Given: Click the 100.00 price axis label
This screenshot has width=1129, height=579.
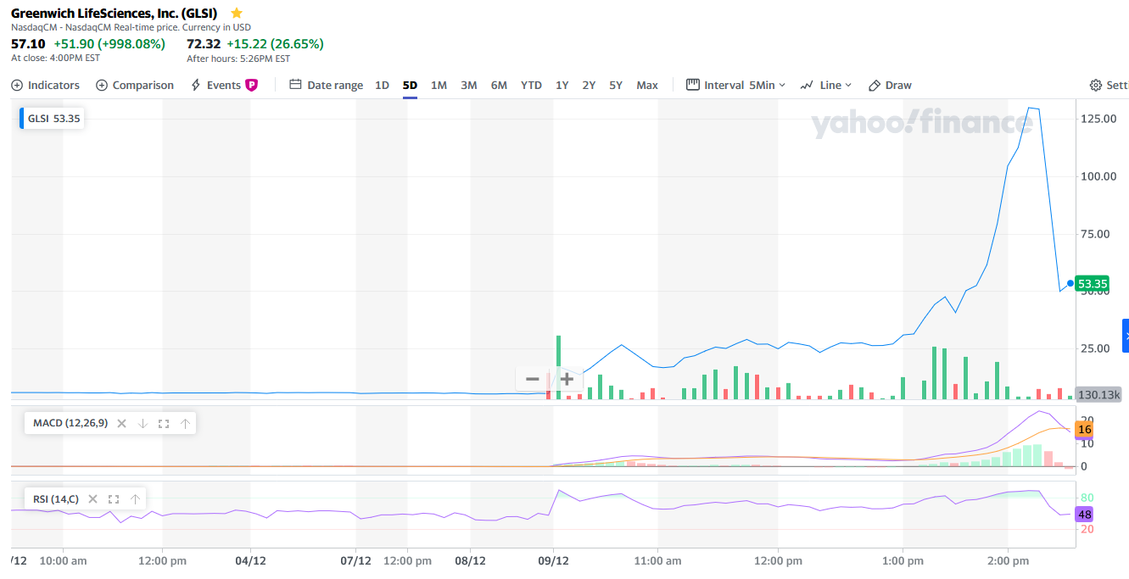Looking at the screenshot, I should (x=1099, y=176).
